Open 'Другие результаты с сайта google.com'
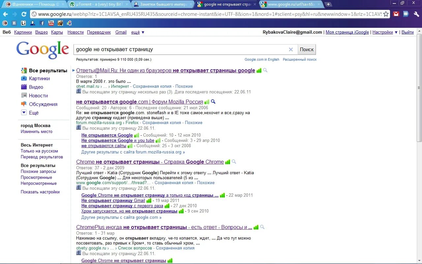This screenshot has height=264, width=422. coord(121,217)
